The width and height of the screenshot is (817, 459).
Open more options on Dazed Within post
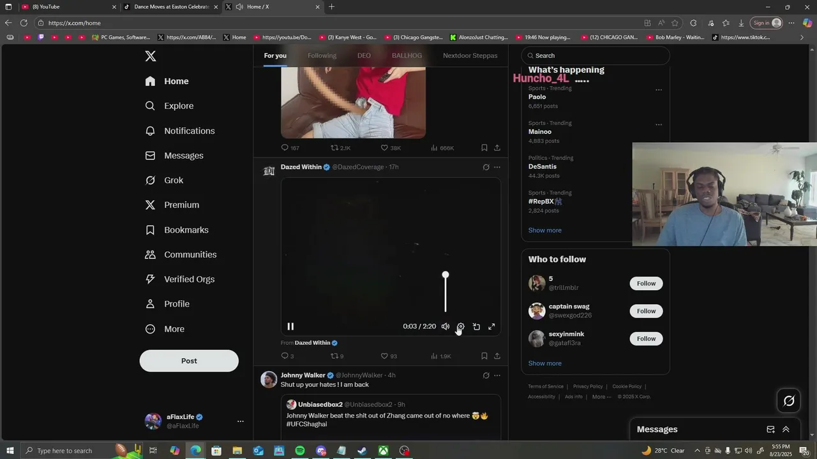497,167
